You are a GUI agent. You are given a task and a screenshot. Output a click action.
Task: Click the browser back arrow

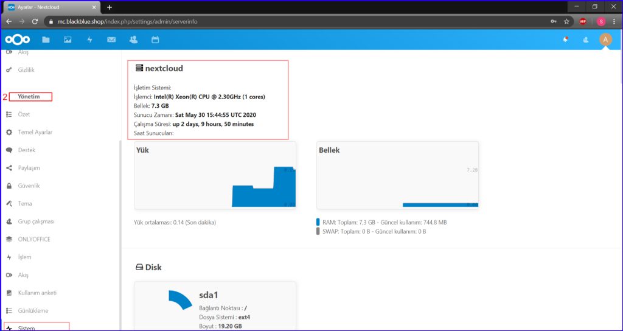coord(9,21)
